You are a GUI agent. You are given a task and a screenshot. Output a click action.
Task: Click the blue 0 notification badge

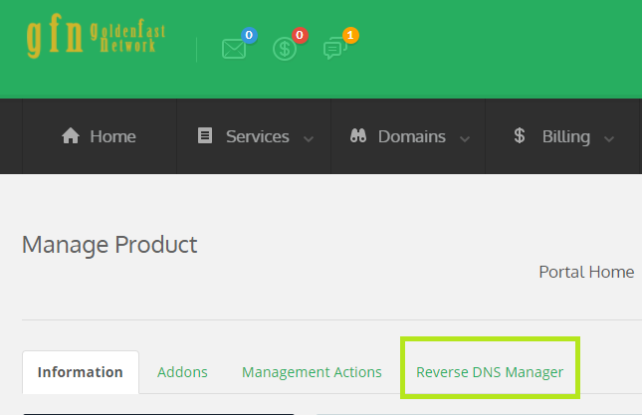tap(249, 36)
